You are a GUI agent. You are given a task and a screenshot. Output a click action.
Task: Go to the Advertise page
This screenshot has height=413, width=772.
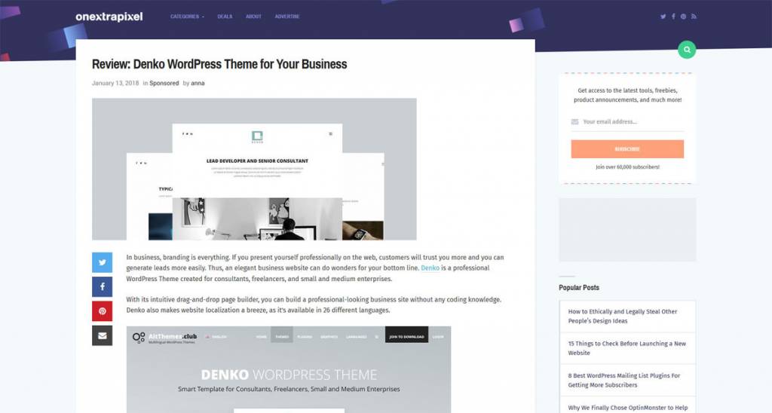tap(287, 17)
